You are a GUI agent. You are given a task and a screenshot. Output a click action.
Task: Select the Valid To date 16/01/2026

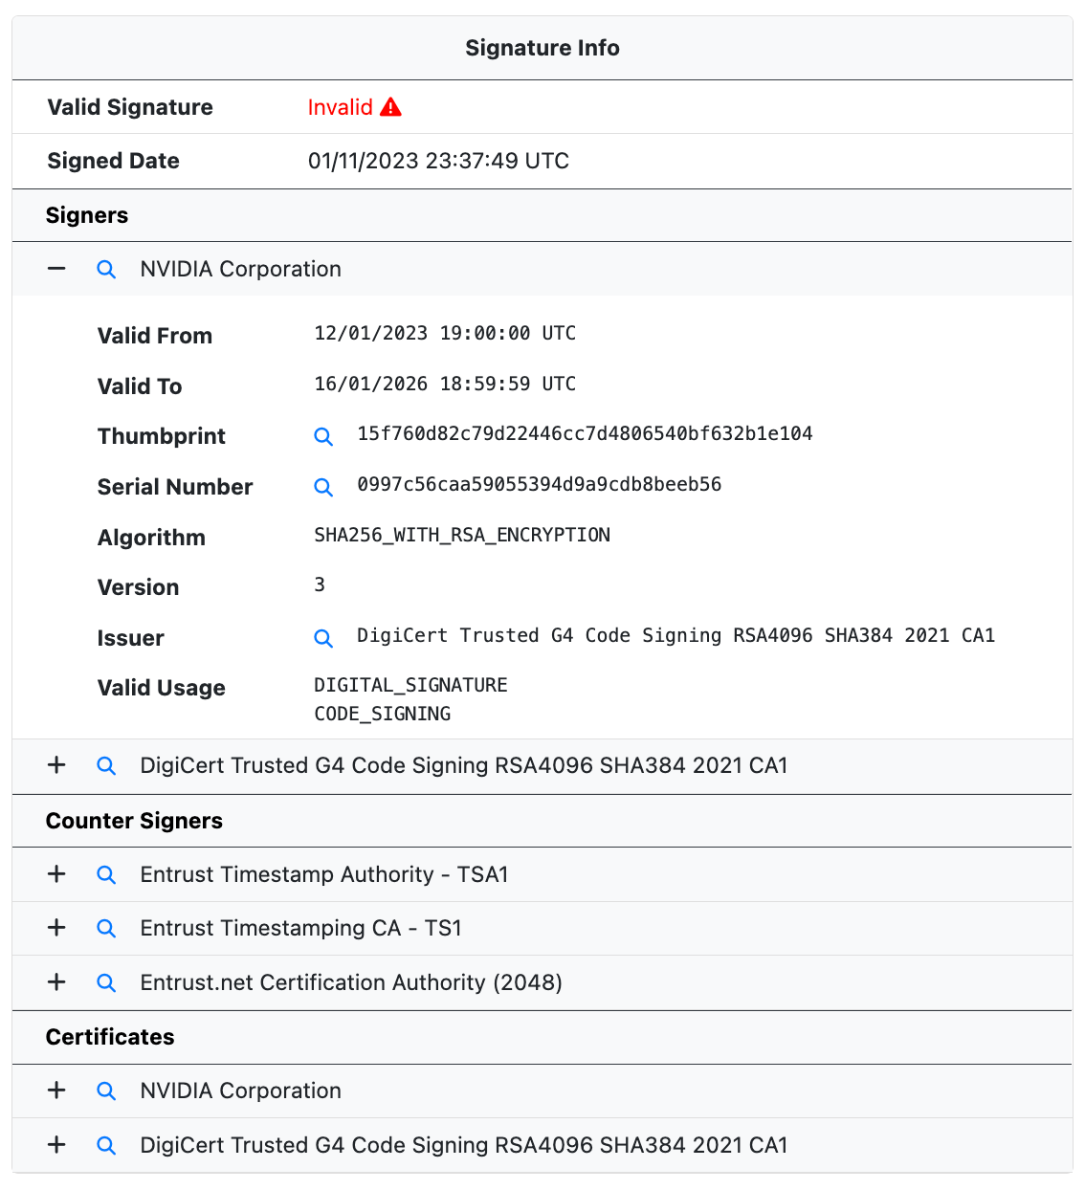click(x=445, y=384)
